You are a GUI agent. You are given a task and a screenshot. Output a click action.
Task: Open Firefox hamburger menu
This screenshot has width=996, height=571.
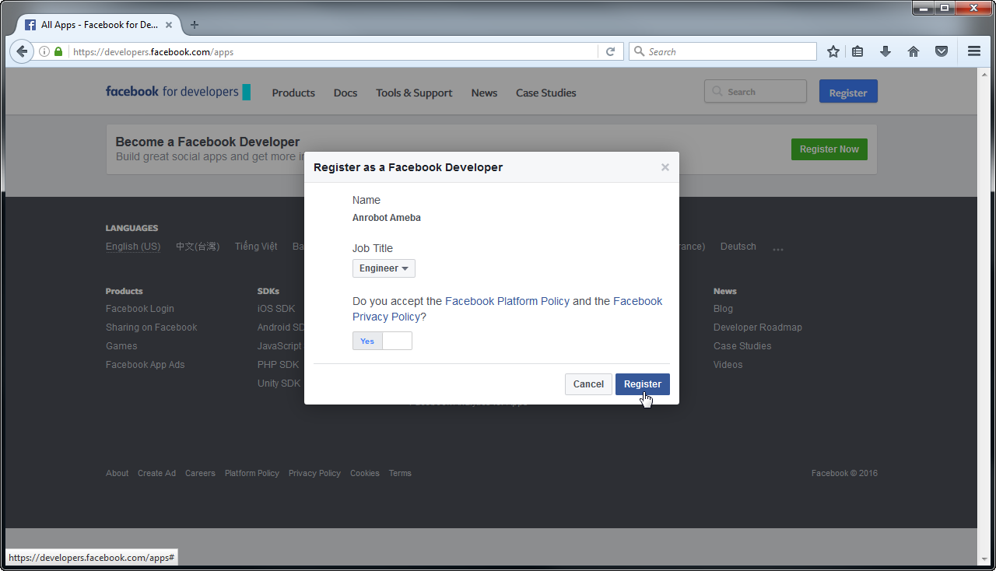tap(974, 52)
